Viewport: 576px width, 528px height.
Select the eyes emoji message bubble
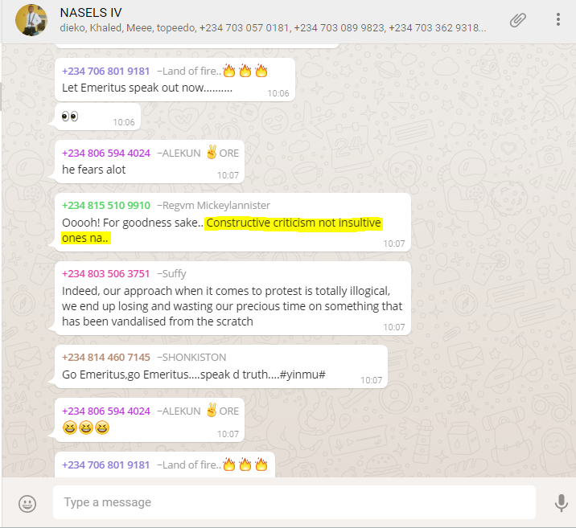(97, 117)
